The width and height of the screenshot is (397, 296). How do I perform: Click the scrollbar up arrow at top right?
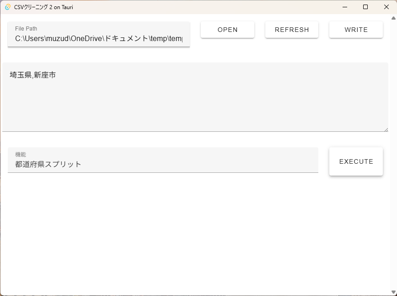click(x=393, y=18)
